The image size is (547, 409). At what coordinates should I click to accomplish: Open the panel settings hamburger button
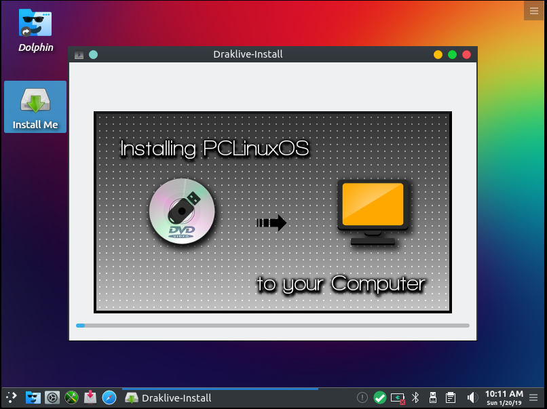click(x=536, y=397)
